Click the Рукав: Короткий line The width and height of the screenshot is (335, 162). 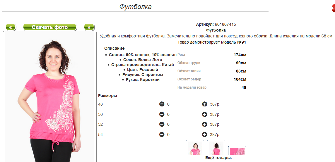pyautogui.click(x=143, y=80)
